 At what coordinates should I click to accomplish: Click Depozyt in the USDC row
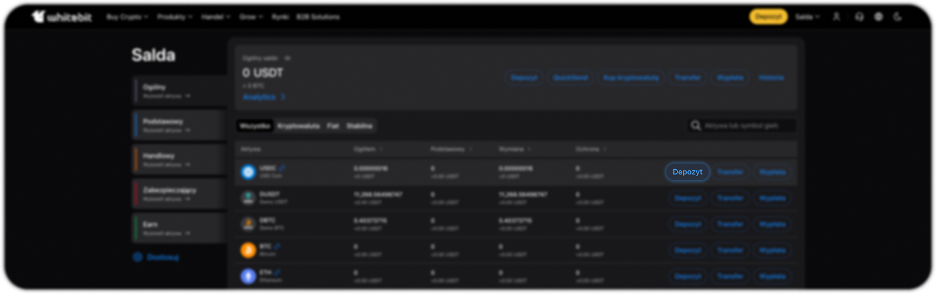pyautogui.click(x=687, y=172)
